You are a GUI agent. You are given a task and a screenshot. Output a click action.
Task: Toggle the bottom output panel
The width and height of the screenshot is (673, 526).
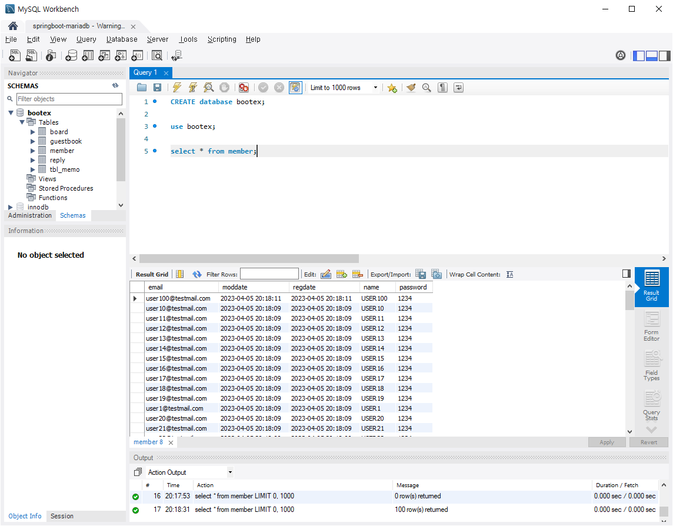tap(652, 56)
